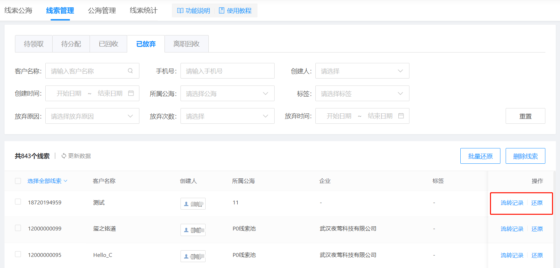Click P0线索池 in 玺之铭道 row

point(244,229)
